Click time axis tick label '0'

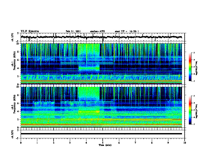(21, 143)
